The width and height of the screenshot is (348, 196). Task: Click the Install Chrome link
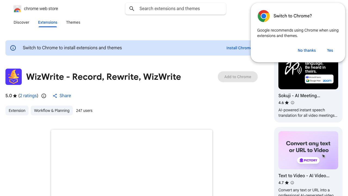tap(239, 48)
